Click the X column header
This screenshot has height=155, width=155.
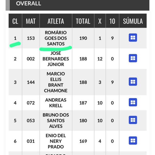pos(100,21)
